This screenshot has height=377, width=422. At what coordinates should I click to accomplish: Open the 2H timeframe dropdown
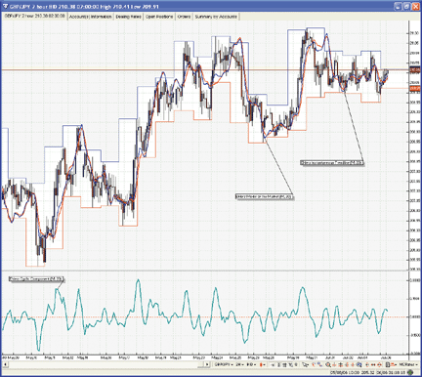click(x=239, y=364)
